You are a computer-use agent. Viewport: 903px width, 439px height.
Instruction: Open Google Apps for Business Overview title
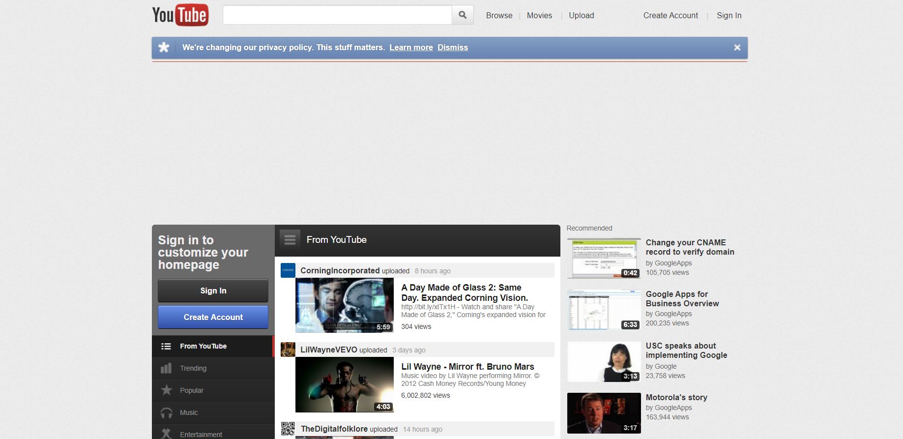(x=682, y=299)
